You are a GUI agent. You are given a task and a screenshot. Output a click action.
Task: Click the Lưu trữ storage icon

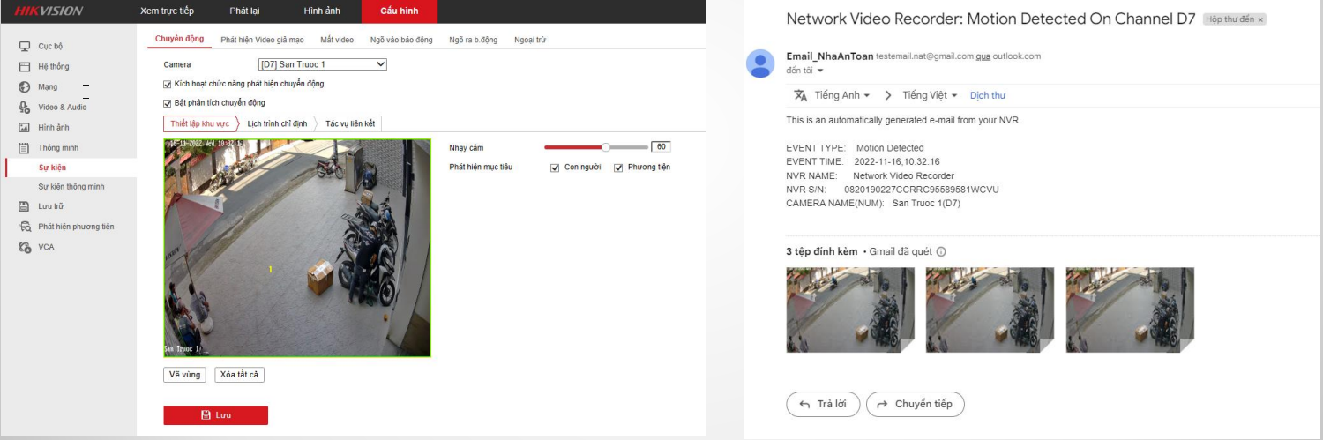(26, 206)
